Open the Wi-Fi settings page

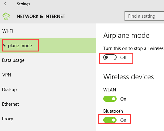[48, 31]
